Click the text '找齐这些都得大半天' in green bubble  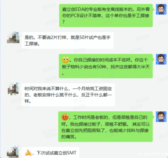tap(130, 67)
